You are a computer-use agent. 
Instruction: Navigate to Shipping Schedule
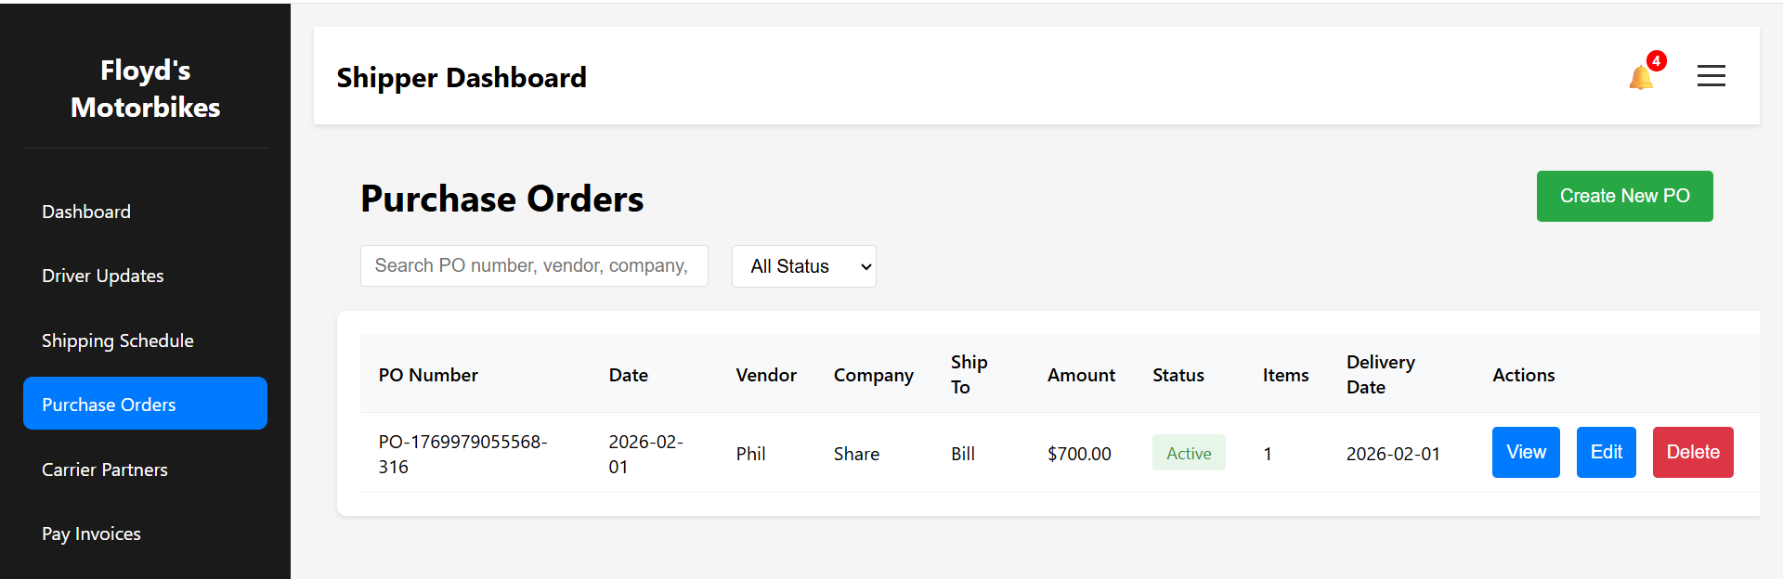click(x=117, y=341)
